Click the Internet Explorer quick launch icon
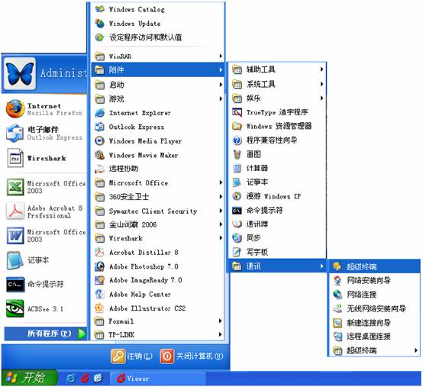The height and width of the screenshot is (387, 423). point(71,378)
